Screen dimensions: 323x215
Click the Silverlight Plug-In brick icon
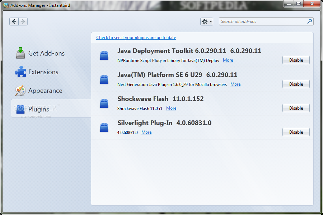point(104,127)
